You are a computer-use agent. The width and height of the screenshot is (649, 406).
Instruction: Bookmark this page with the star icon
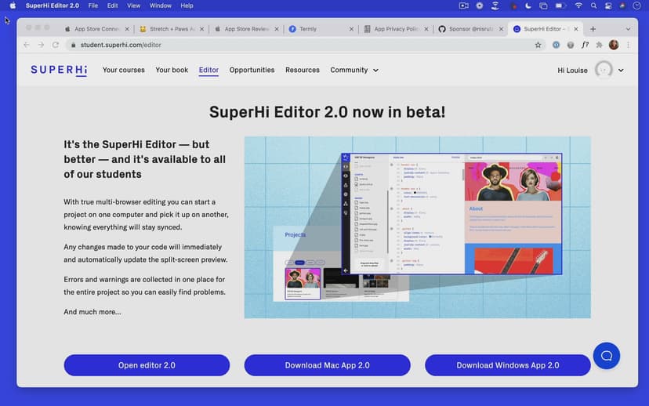[538, 45]
